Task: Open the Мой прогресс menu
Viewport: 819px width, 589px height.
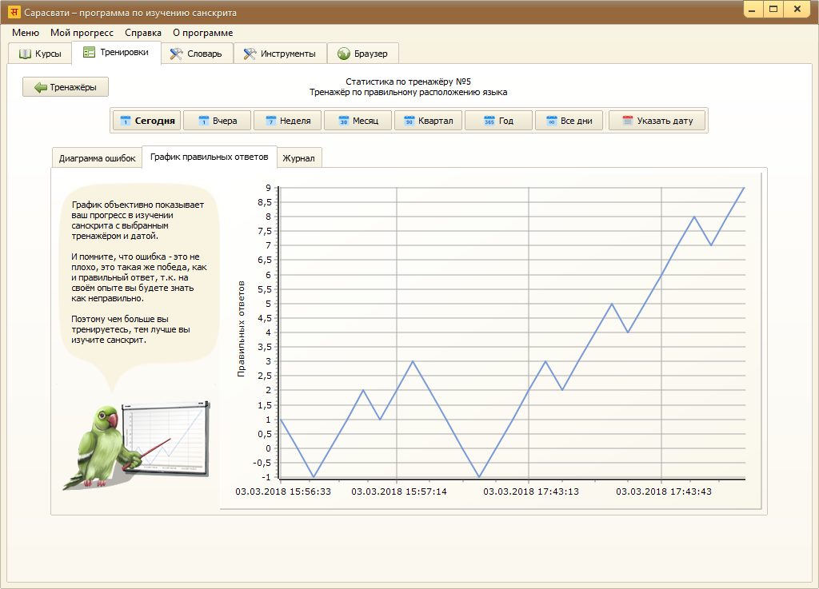Action: pos(82,33)
